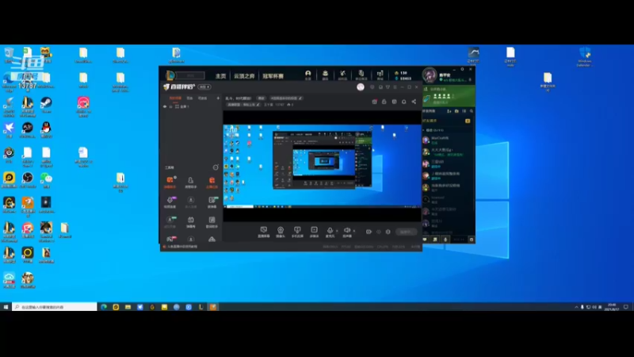
Task: Open the chat bubble icon at friends panel bottom
Action: 425,240
